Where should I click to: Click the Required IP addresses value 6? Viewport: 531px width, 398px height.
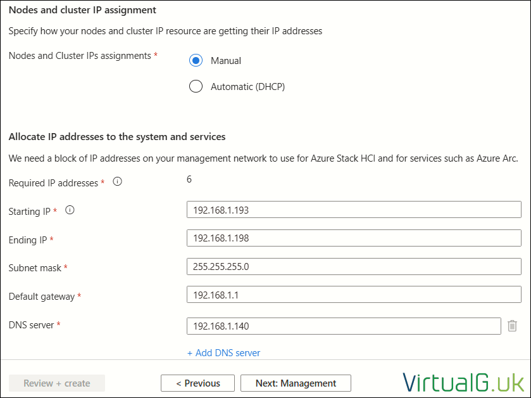189,179
